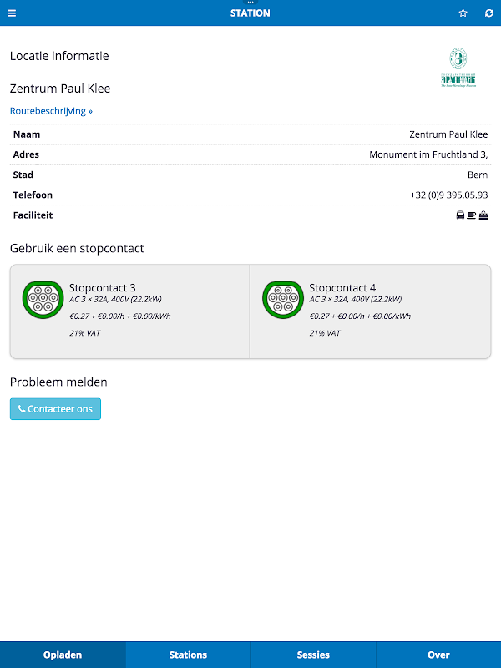Click the Hermitage logo image
The image size is (501, 668).
tap(458, 68)
